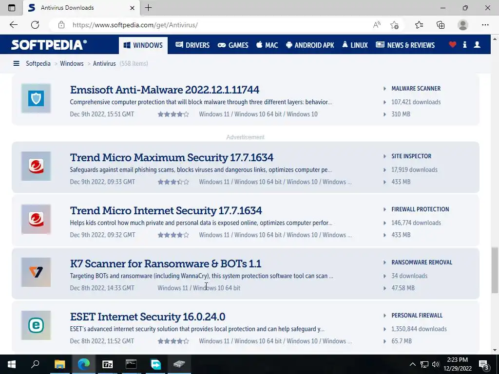Viewport: 499px width, 374px height.
Task: Open the Collections icon in Edge toolbar
Action: pos(441,25)
